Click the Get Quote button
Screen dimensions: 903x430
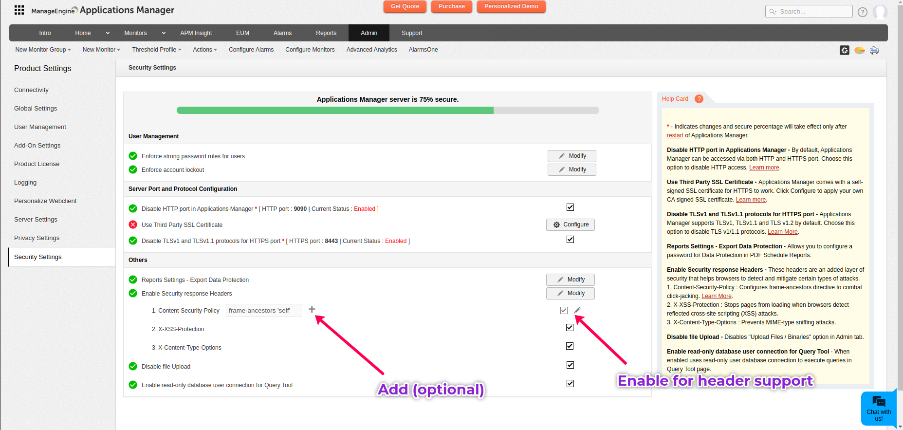(405, 6)
